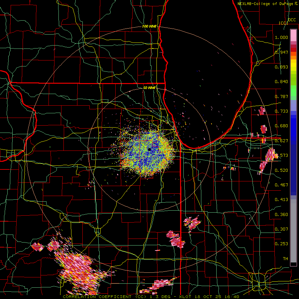The image size is (299, 299).
Task: Click the CORRELATION COEFFICIENT (CC) caption text
Action: pyautogui.click(x=104, y=297)
